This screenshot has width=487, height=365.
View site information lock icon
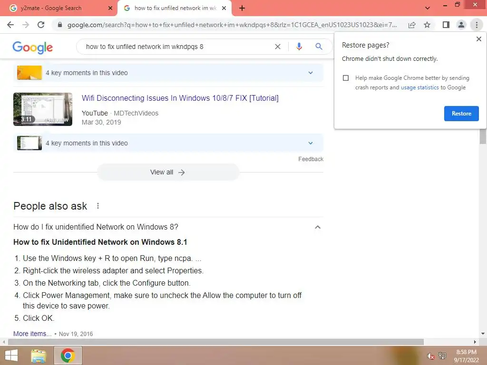[x=60, y=25]
